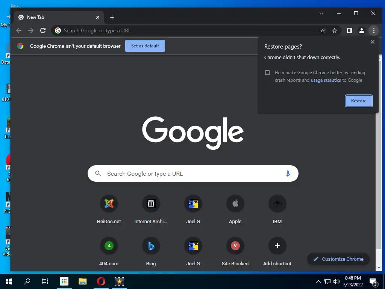Click the page scrollbar down arrow
The image size is (385, 289).
pyautogui.click(x=378, y=268)
